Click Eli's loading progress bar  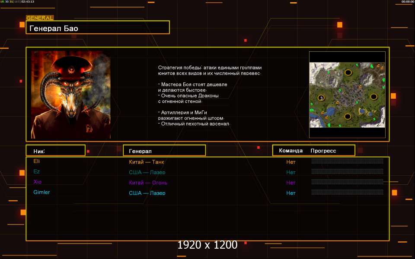[347, 161]
